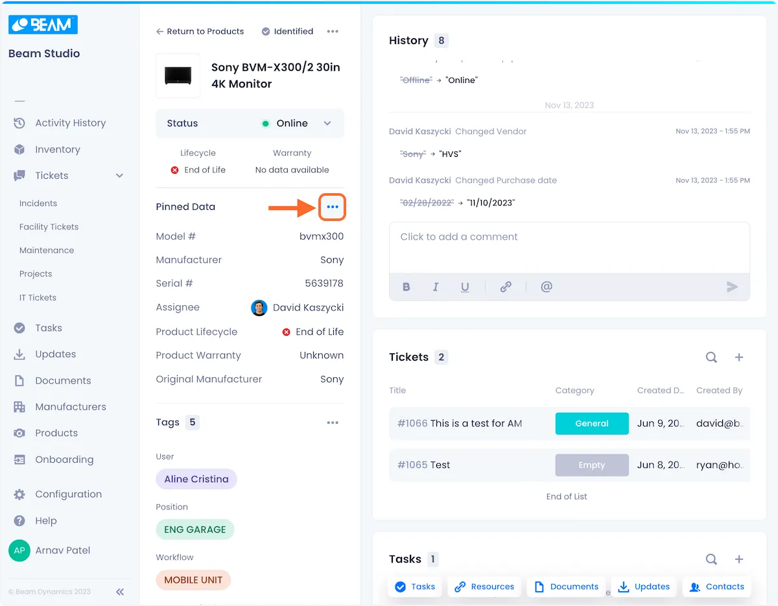This screenshot has width=778, height=606.
Task: Open product header three-dot menu
Action: click(333, 31)
